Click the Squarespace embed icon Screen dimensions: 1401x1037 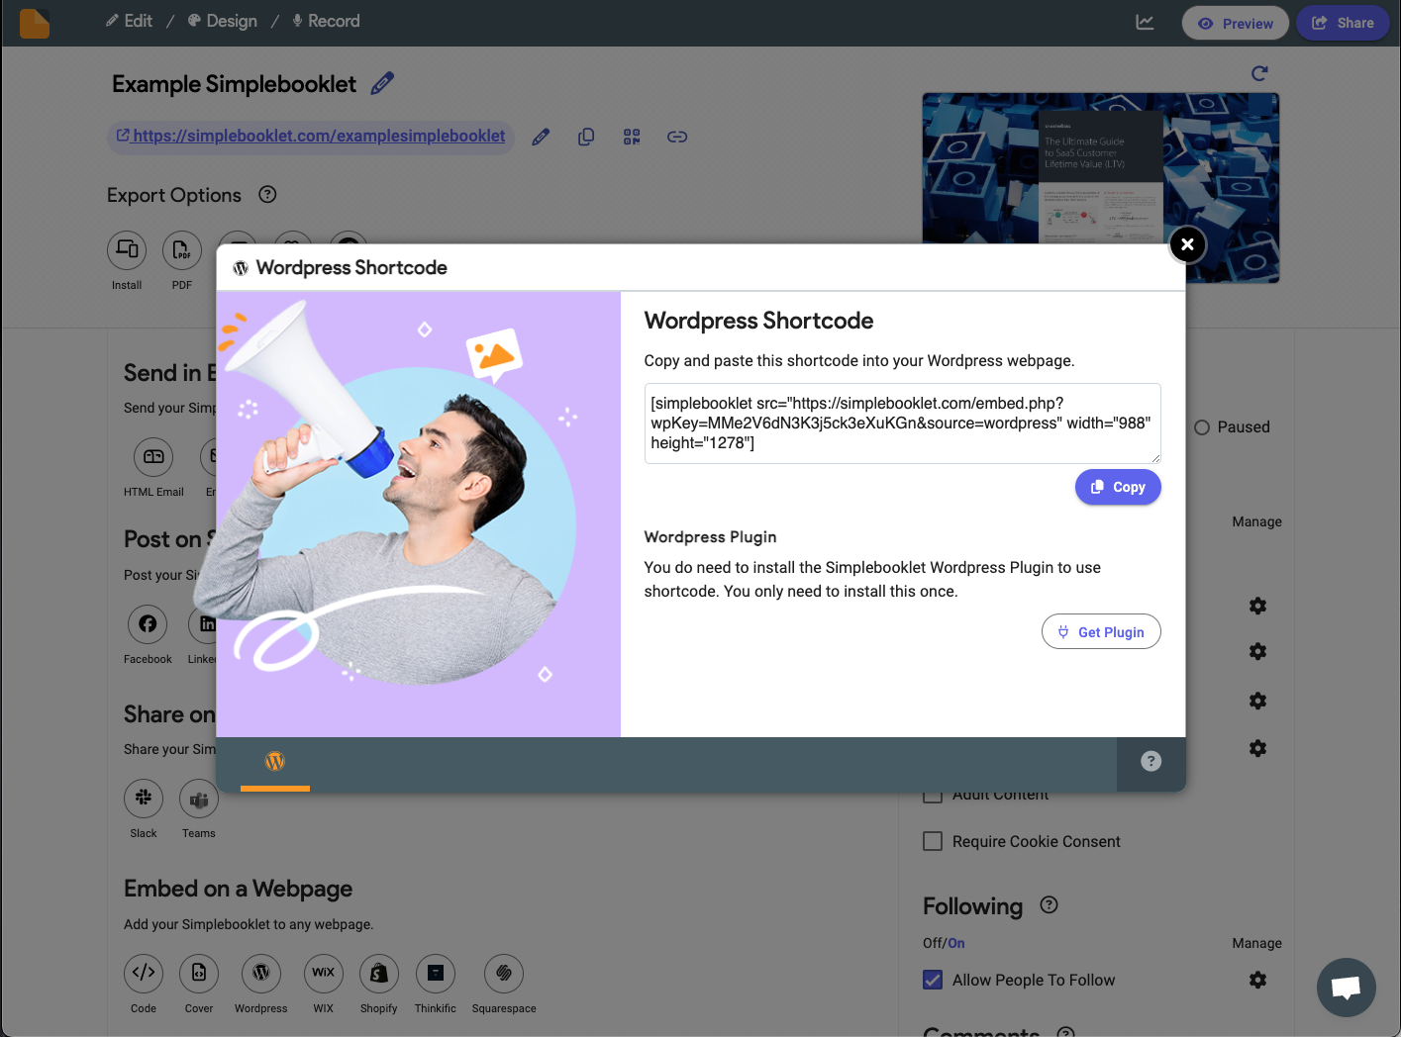504,973
